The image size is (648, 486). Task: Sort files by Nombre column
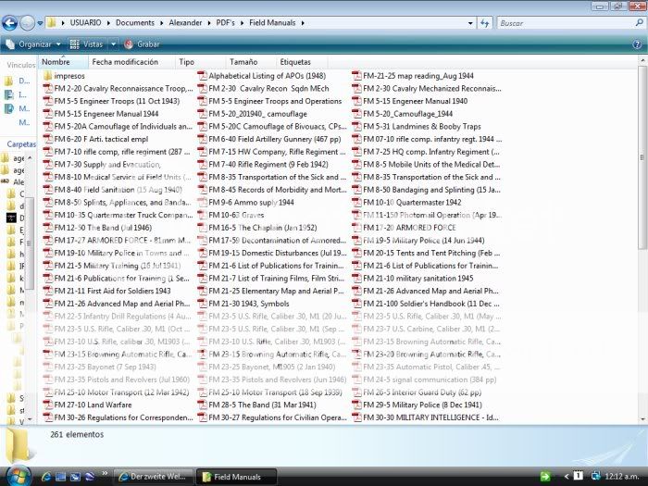[56, 62]
